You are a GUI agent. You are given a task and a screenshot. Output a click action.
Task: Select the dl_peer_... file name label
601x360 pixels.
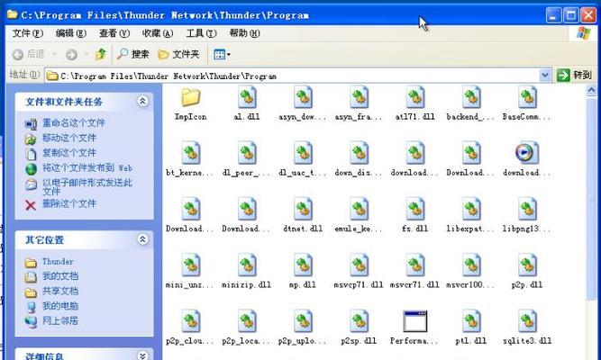(x=247, y=173)
